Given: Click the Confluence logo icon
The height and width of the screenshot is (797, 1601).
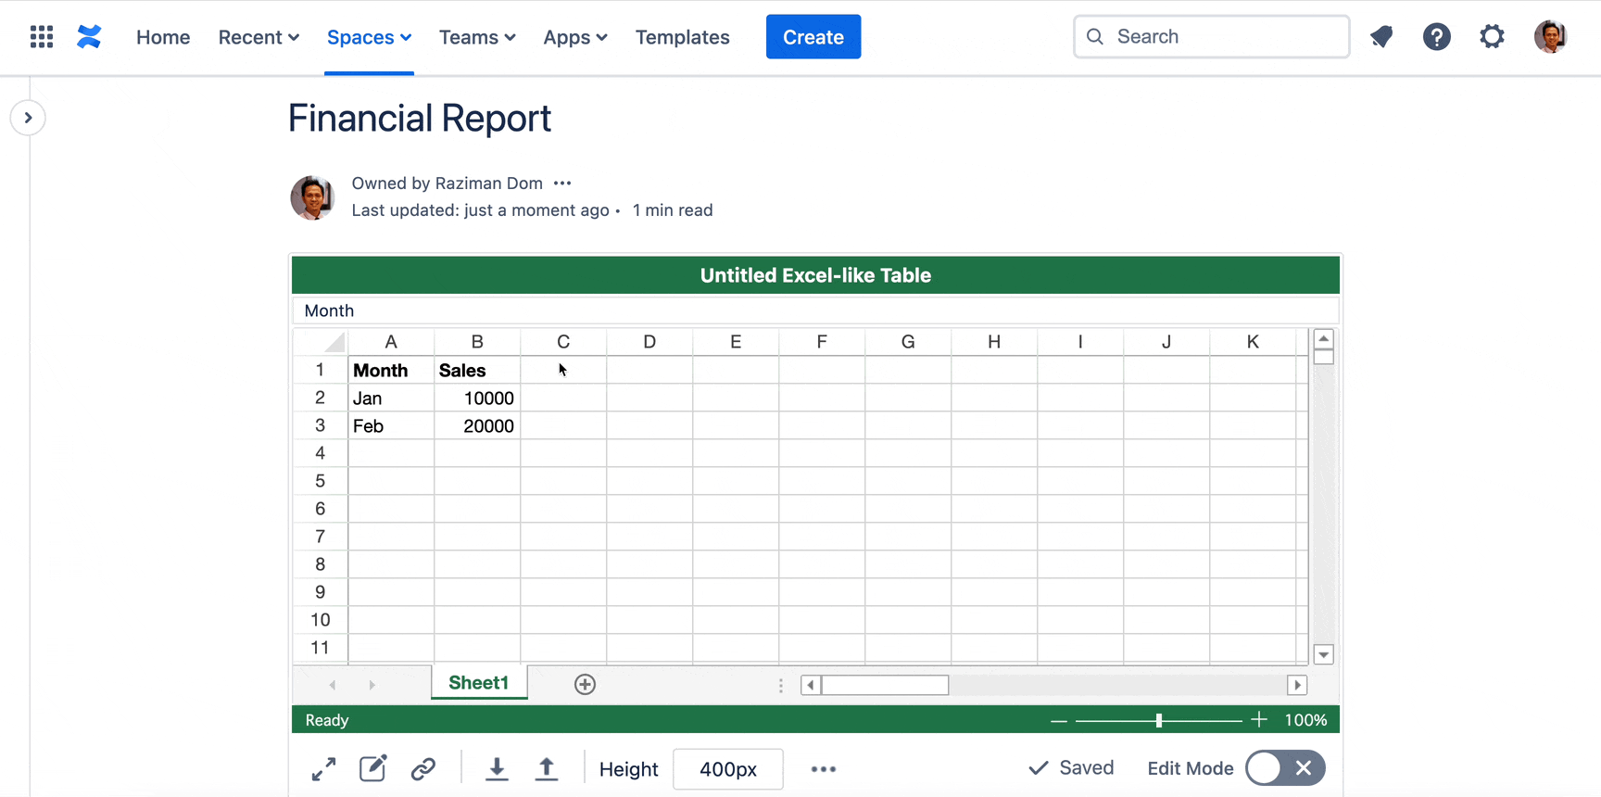Looking at the screenshot, I should point(89,37).
